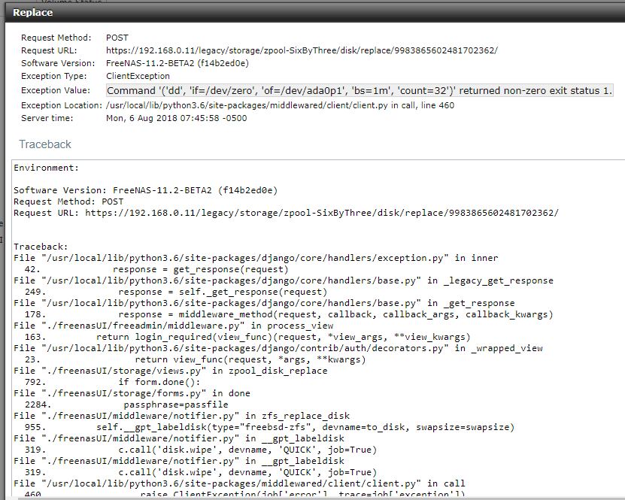Click the ClientException exception type value
This screenshot has height=500, width=625.
point(138,76)
